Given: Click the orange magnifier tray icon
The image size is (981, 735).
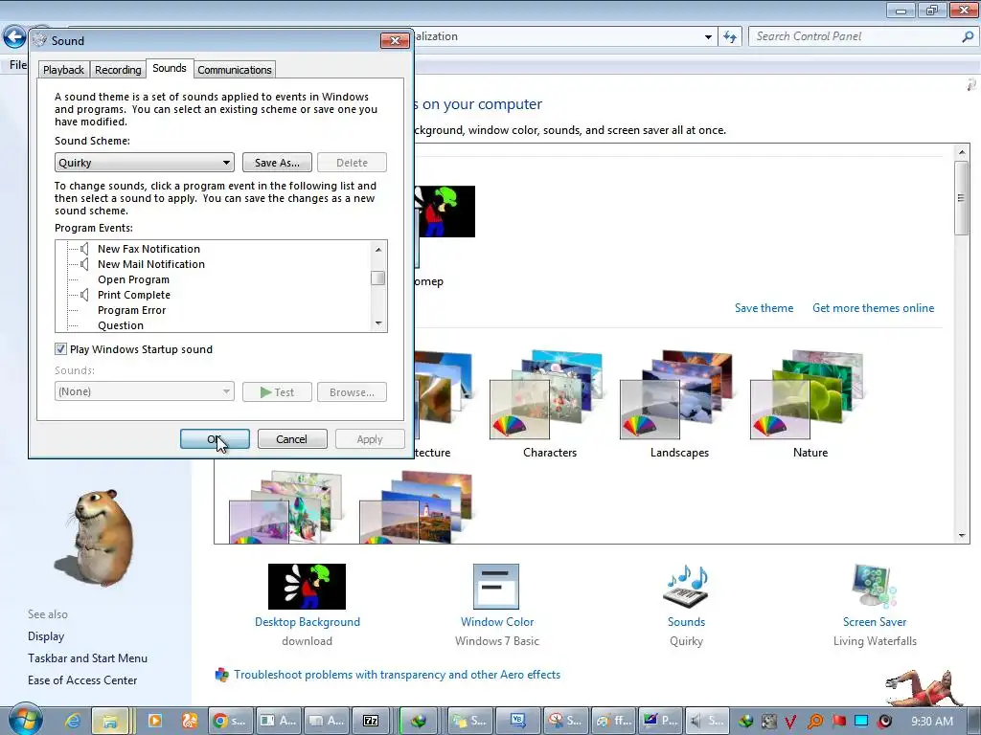Looking at the screenshot, I should (814, 722).
